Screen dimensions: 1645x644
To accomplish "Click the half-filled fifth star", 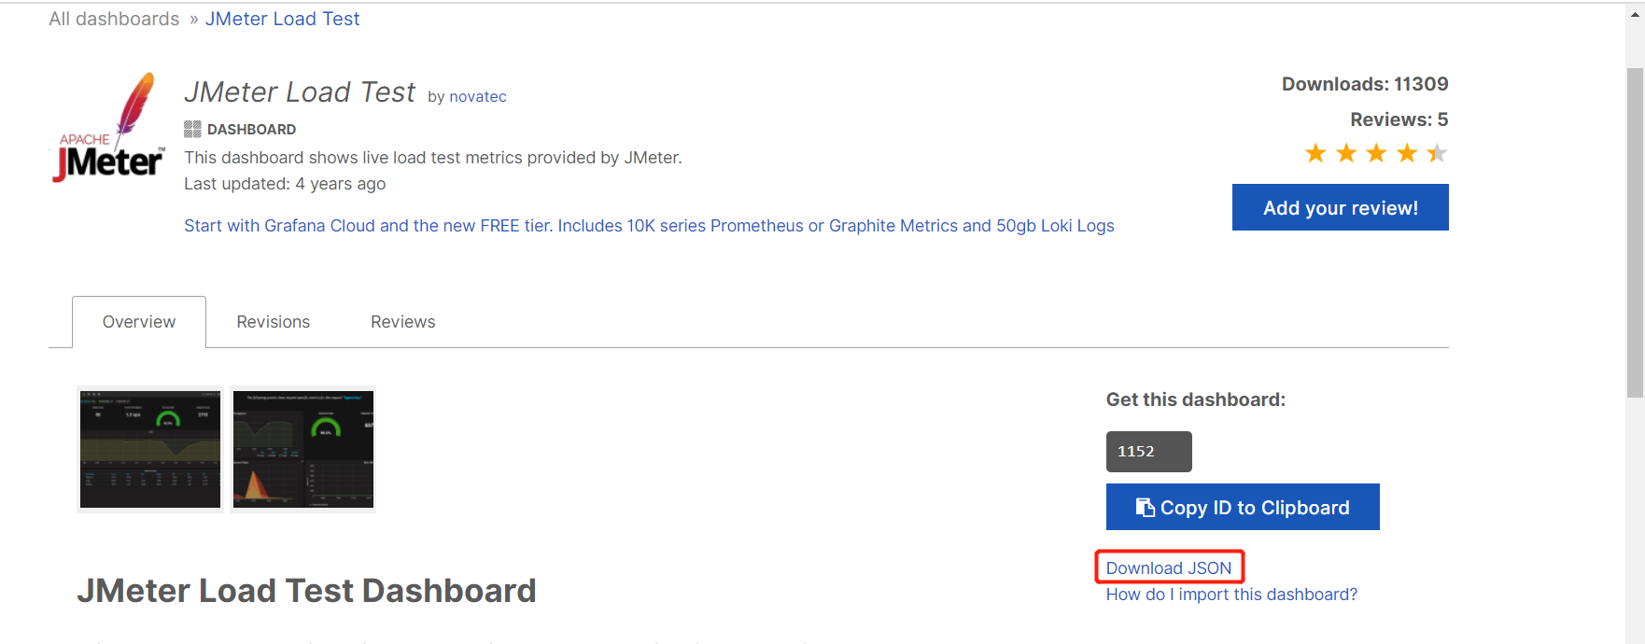I will tap(1437, 153).
